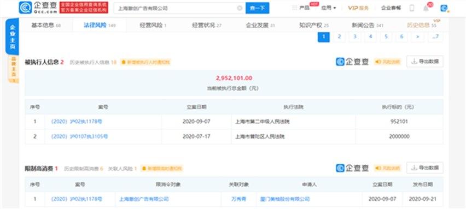Image resolution: width=466 pixels, height=209 pixels.
Task: Open the user avatar icon in the header
Action: tap(444, 8)
